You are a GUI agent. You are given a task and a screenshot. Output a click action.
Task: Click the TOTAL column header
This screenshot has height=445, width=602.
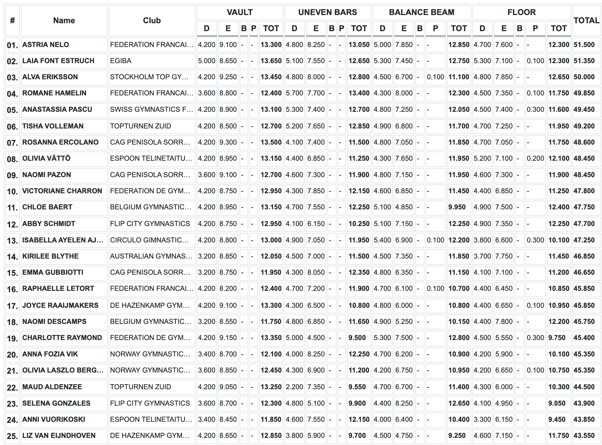point(586,21)
